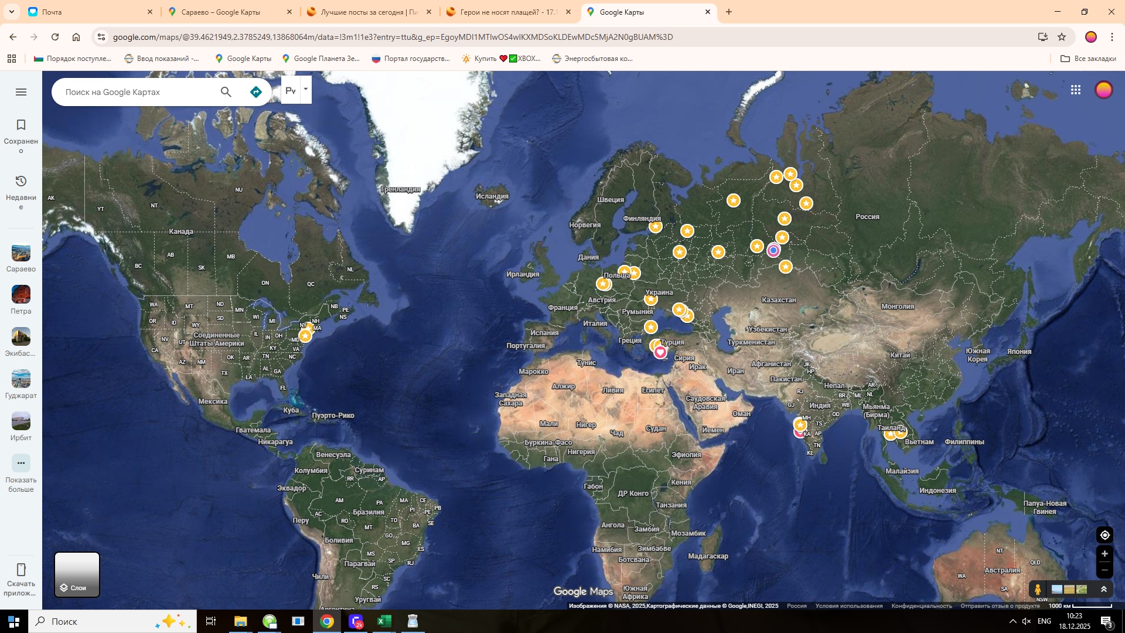
Task: Open the input language dropdown arrow
Action: (305, 90)
